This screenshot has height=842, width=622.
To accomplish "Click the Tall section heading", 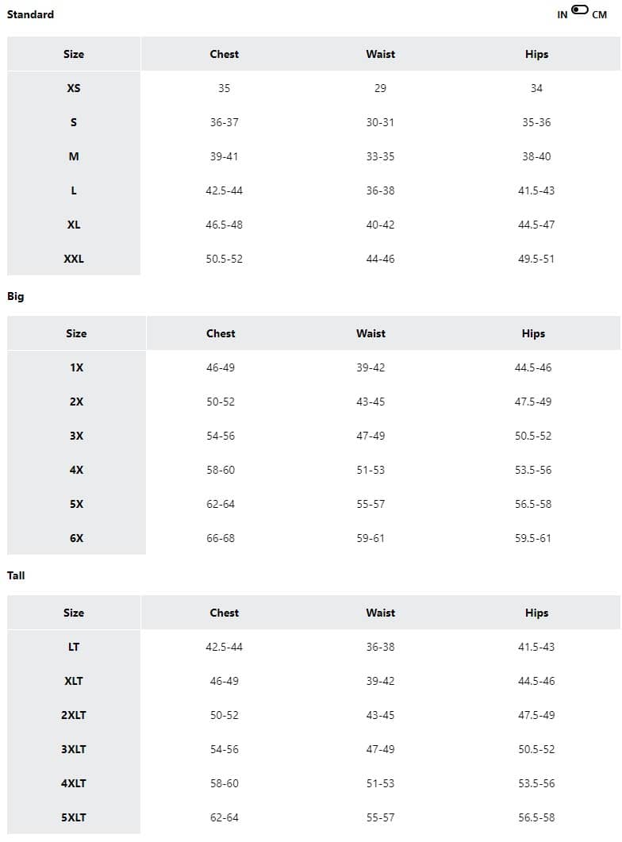I will [x=16, y=575].
